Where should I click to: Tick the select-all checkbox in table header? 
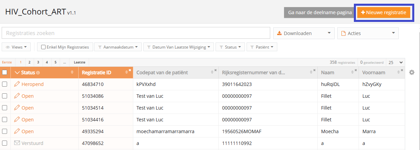5,72
